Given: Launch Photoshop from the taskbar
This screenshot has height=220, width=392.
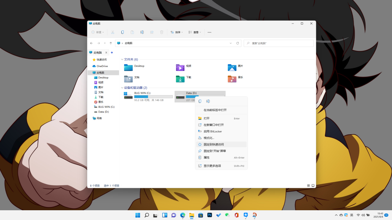Looking at the screenshot, I should [x=209, y=215].
